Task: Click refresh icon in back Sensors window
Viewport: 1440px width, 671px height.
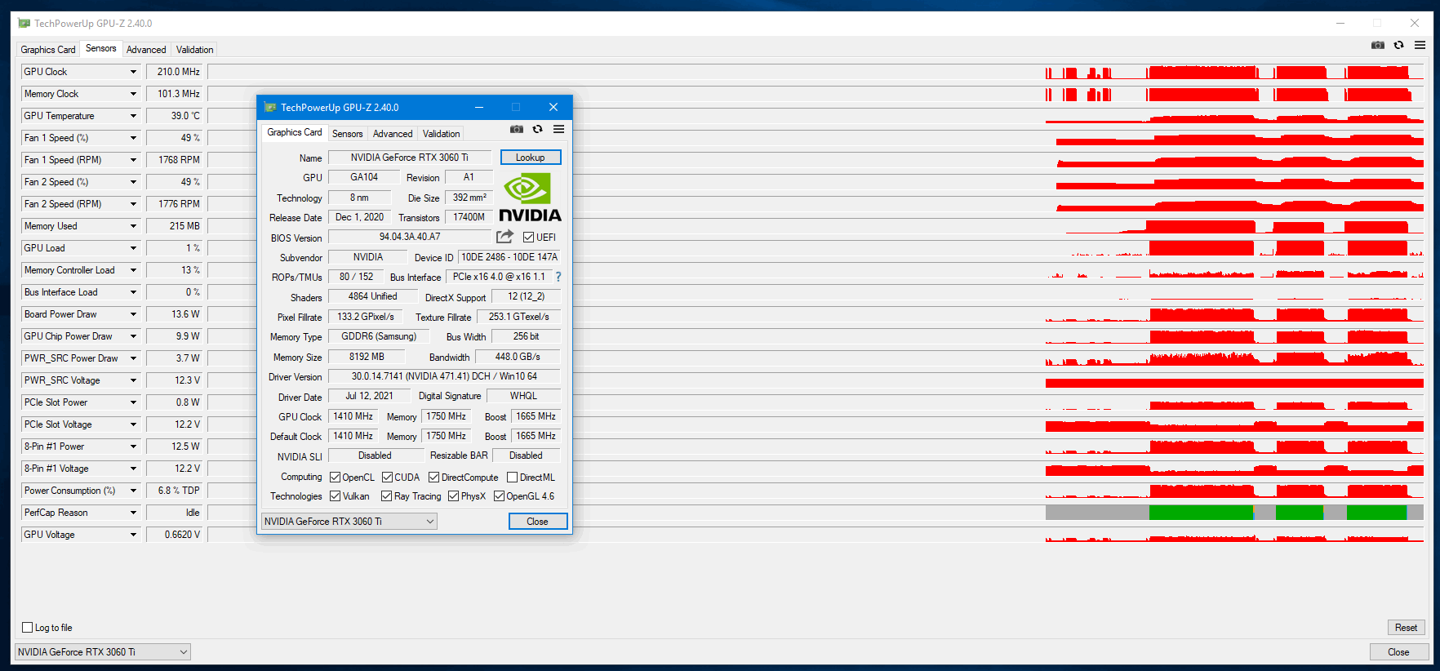Action: click(1398, 45)
